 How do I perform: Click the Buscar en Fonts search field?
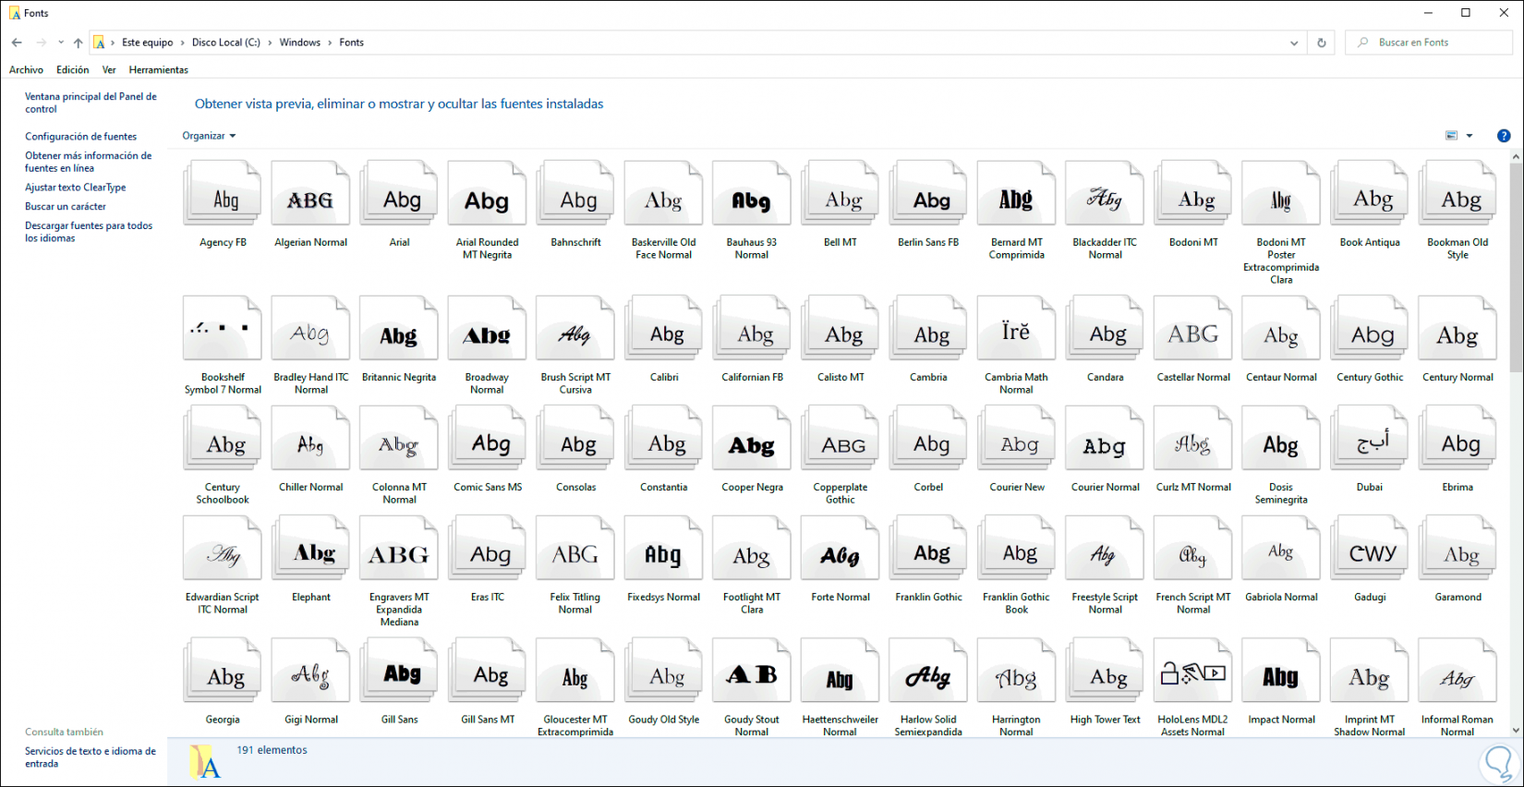tap(1429, 42)
